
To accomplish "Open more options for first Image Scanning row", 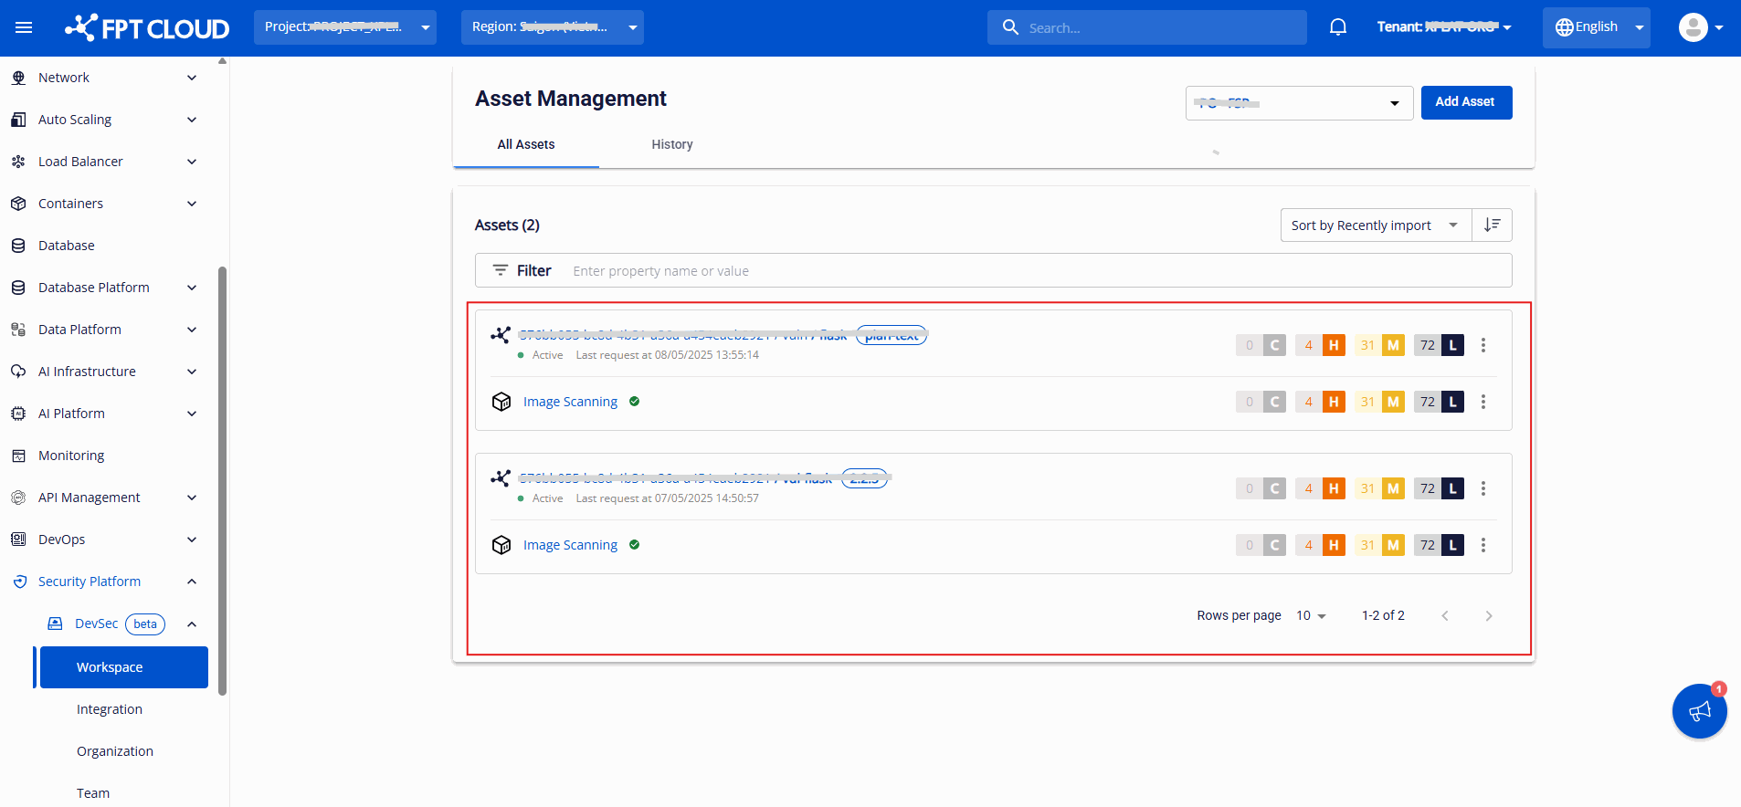I will tap(1483, 402).
